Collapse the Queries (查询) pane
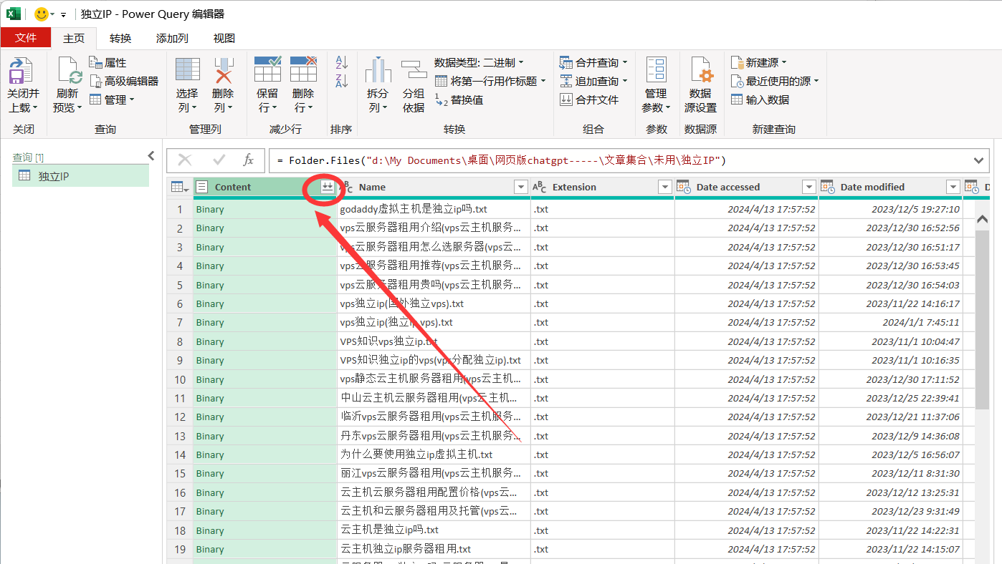 151,156
